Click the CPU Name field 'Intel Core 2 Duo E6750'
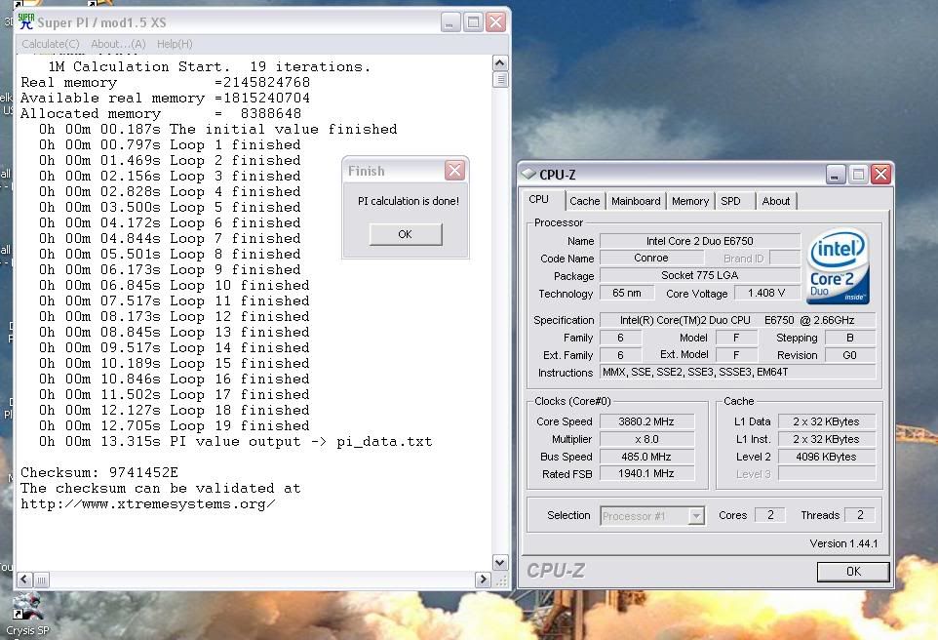The width and height of the screenshot is (938, 640). [x=700, y=241]
